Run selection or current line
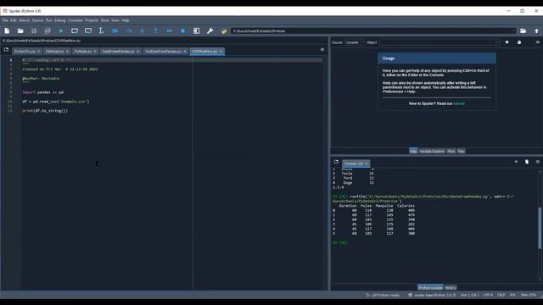The height and width of the screenshot is (305, 543). 102,30
